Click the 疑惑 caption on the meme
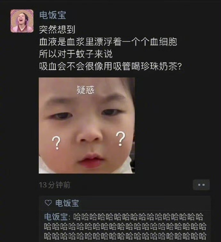Viewport: 221px width, 242px height. click(x=86, y=90)
